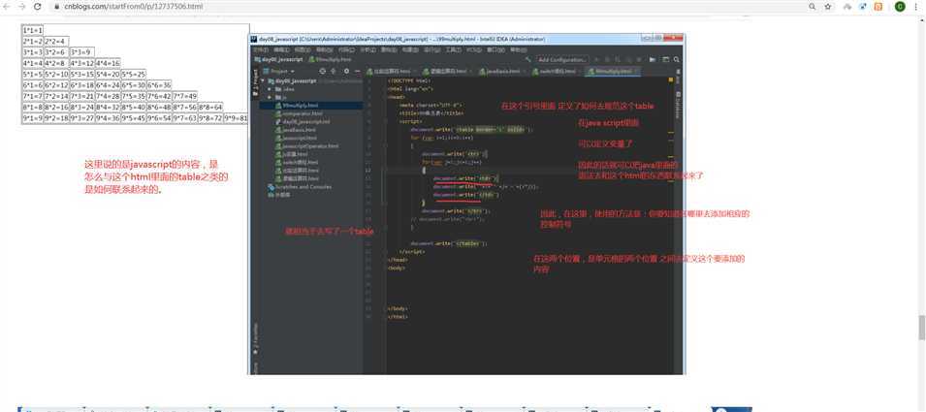Image resolution: width=926 pixels, height=412 pixels.
Task: Go back using the browser back arrow
Action: (x=7, y=7)
